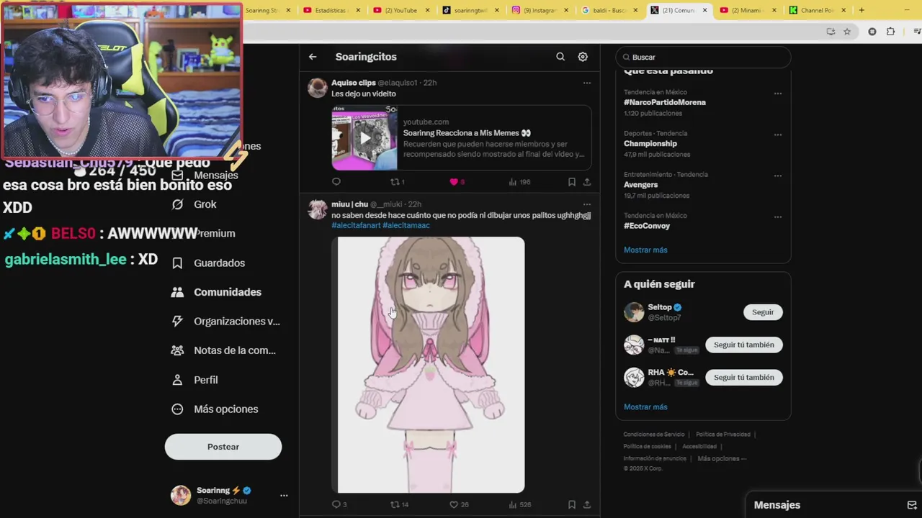
Task: Open Condiciones de Servicio footer link
Action: (x=654, y=435)
